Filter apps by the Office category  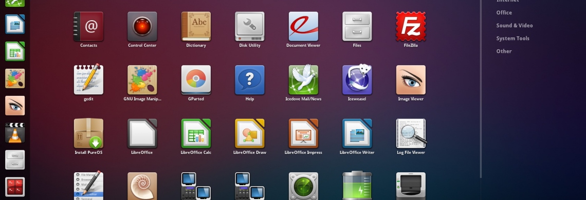click(x=504, y=13)
